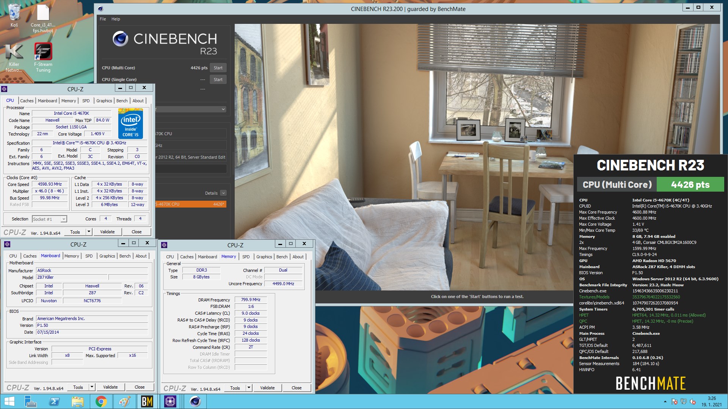Viewport: 728px width, 409px height.
Task: Open Server Manager from taskbar
Action: (x=30, y=401)
